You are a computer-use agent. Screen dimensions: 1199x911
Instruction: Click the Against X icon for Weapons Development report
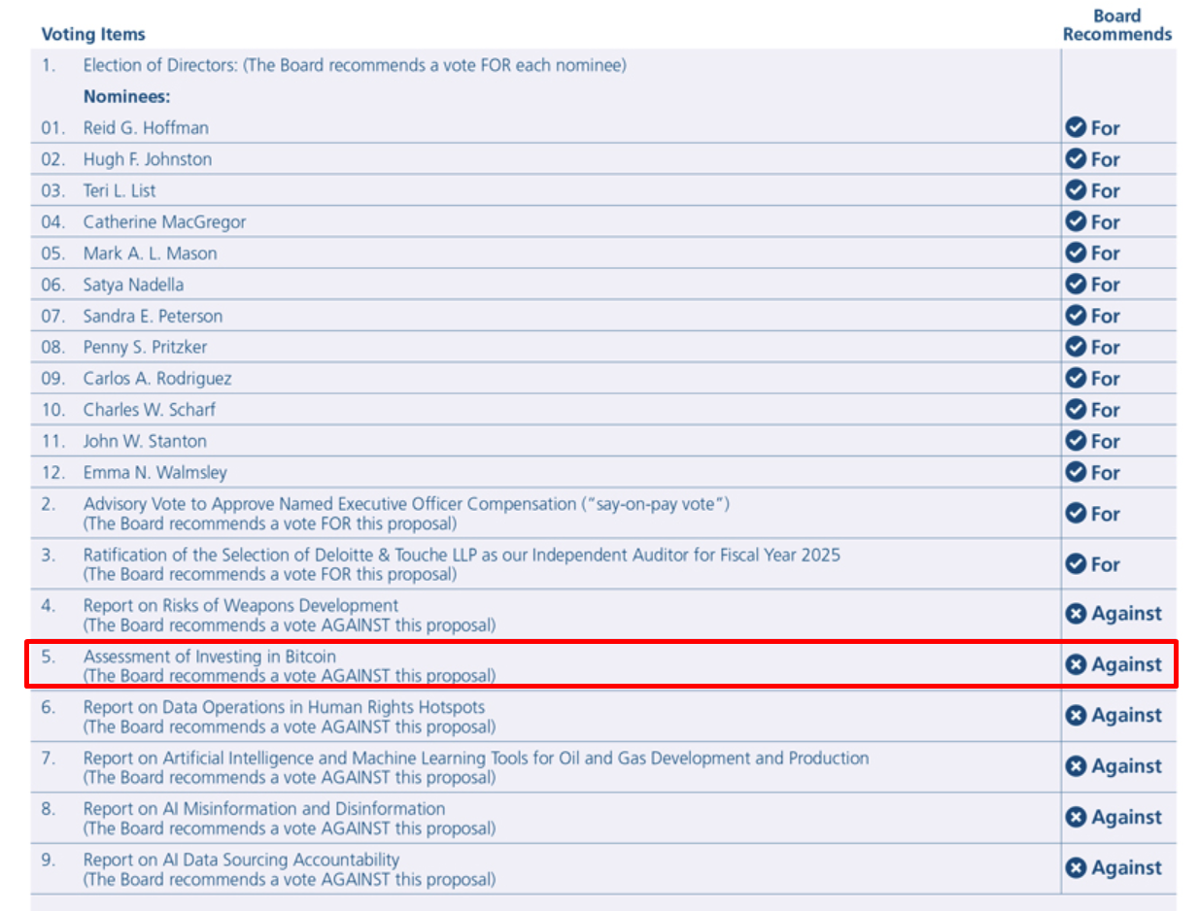[x=1076, y=614]
